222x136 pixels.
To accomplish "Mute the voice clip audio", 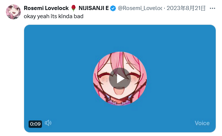I will 48,123.
